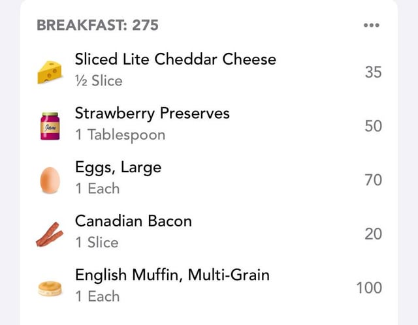Click the strawberry jam jar icon

pos(50,125)
